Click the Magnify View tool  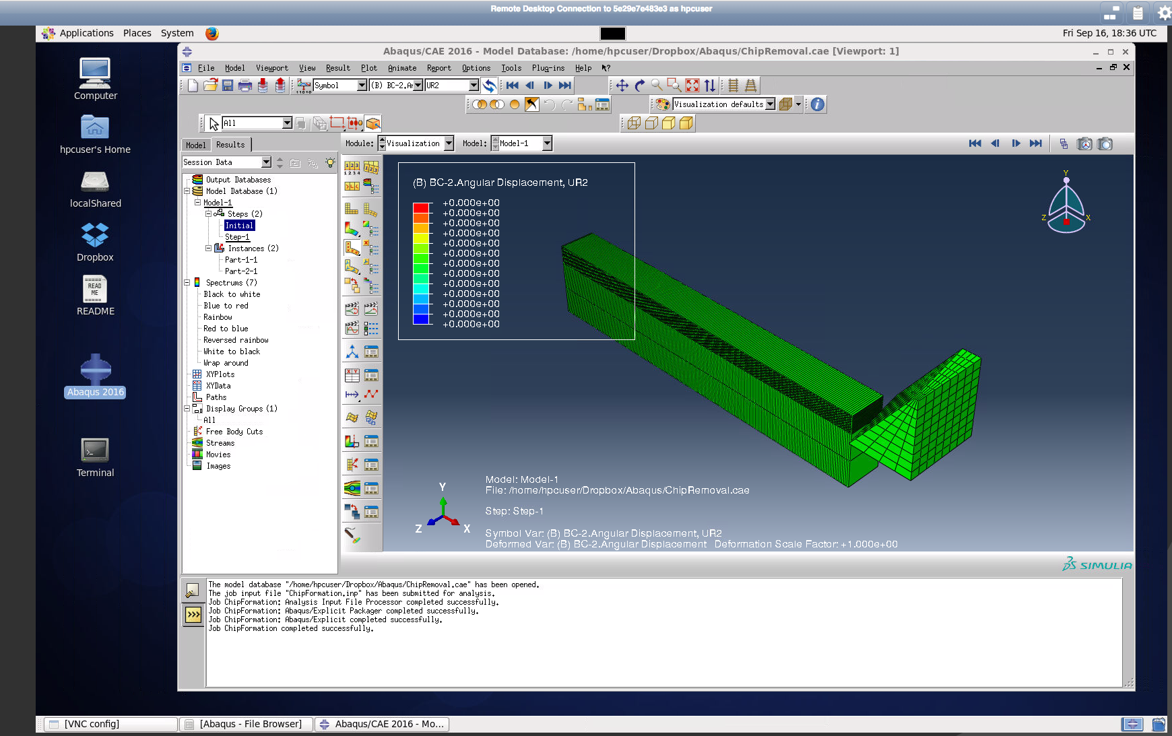657,86
